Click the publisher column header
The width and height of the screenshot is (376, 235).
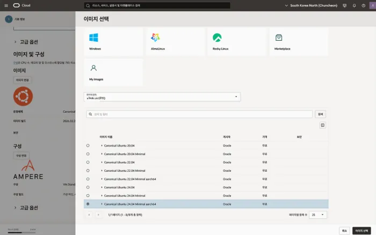227,137
